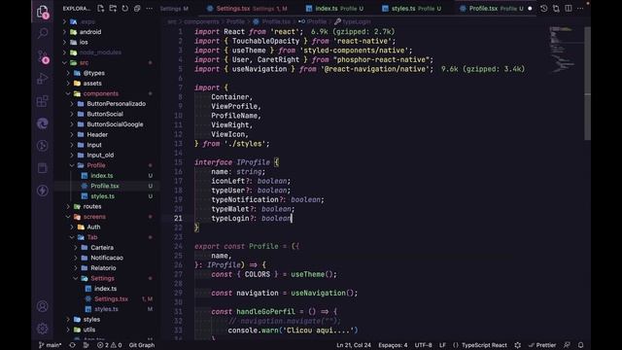Open the Source Control view

coord(43,56)
